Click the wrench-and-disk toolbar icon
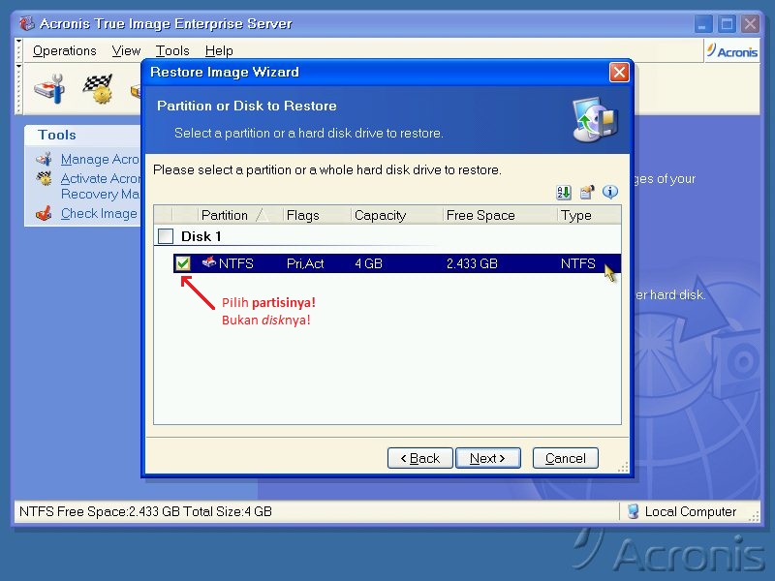This screenshot has width=775, height=581. [x=49, y=89]
